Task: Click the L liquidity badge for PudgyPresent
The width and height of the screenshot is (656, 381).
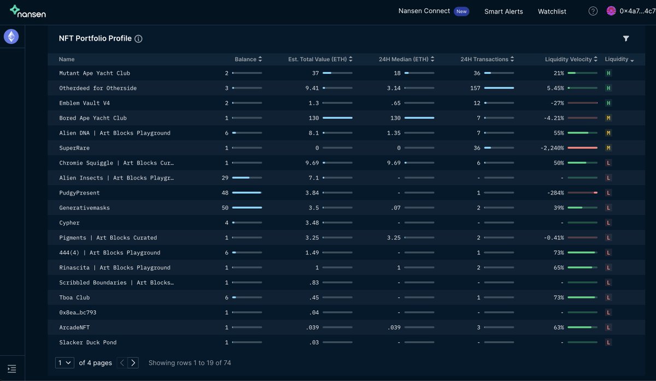Action: (608, 193)
